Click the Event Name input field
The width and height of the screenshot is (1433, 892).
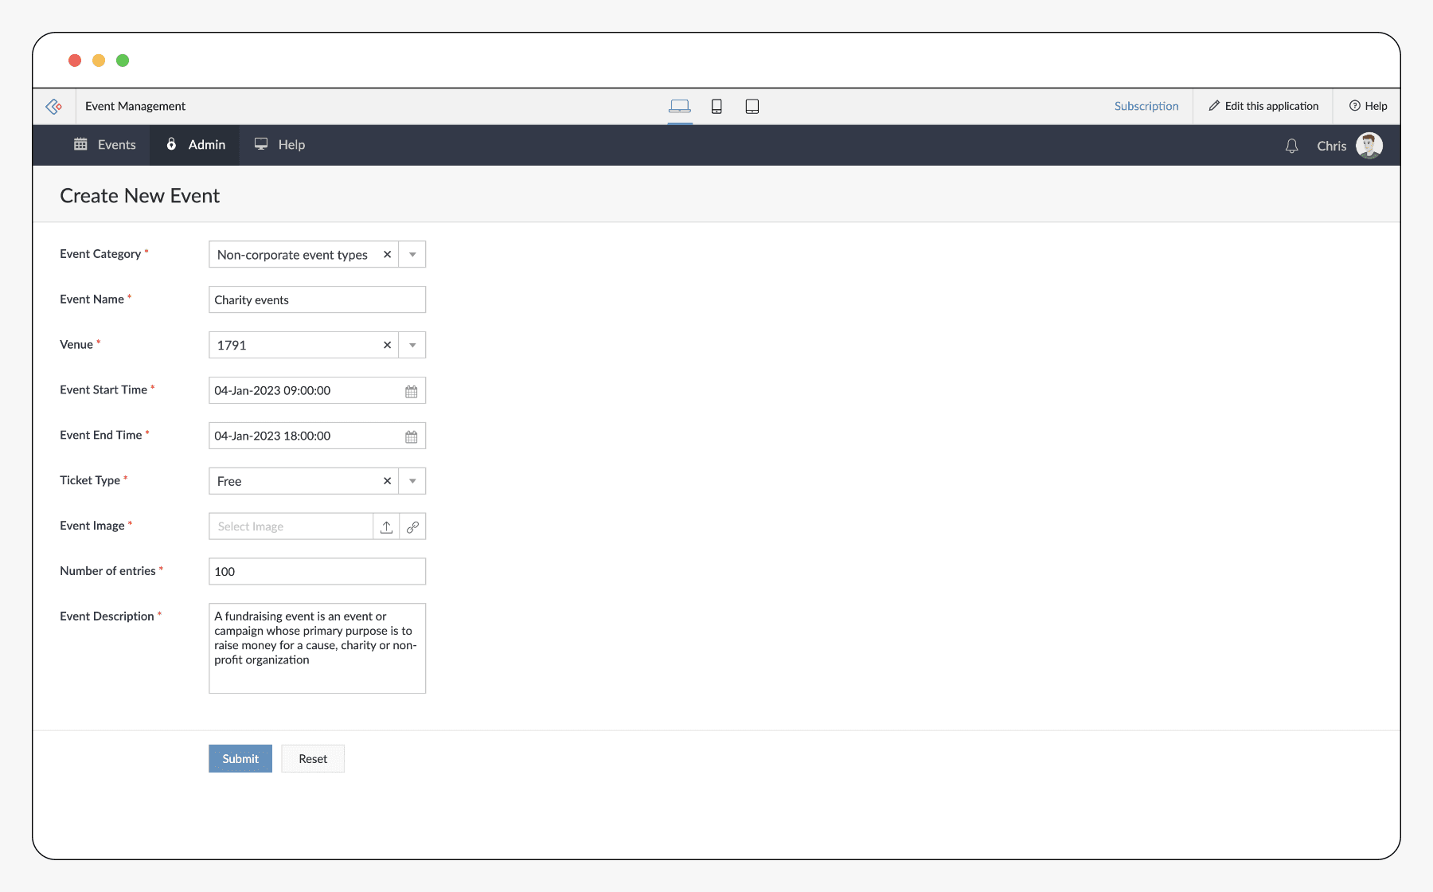(x=317, y=300)
